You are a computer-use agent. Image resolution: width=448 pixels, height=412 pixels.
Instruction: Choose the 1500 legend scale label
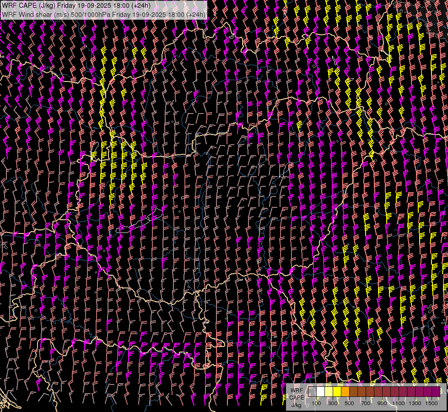pyautogui.click(x=431, y=403)
